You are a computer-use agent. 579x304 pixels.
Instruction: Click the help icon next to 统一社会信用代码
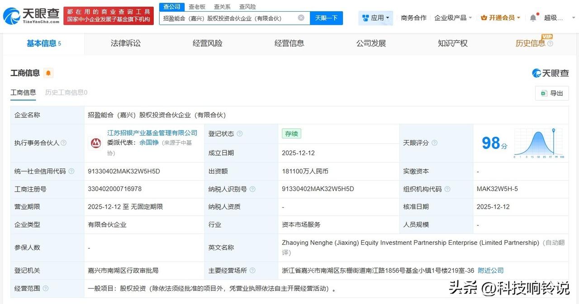pyautogui.click(x=71, y=172)
